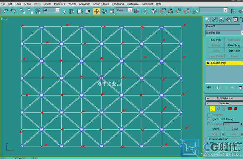Click the Edit Named Selection Sets icon
This screenshot has height=159, width=243.
click(195, 11)
